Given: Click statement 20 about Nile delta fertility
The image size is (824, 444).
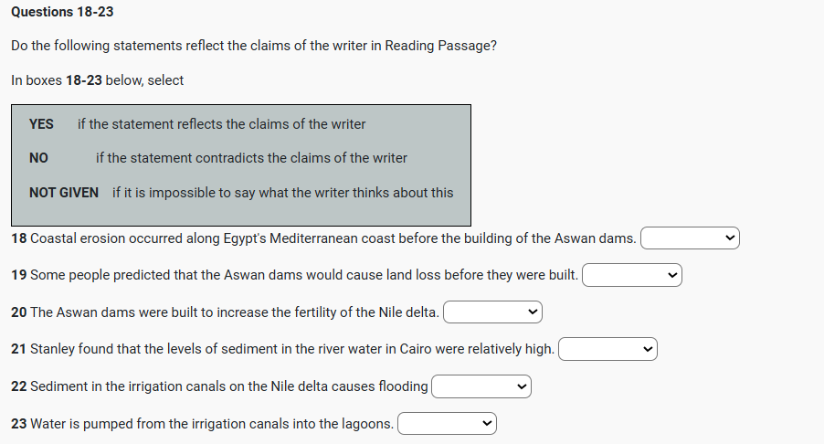Looking at the screenshot, I should [x=226, y=312].
